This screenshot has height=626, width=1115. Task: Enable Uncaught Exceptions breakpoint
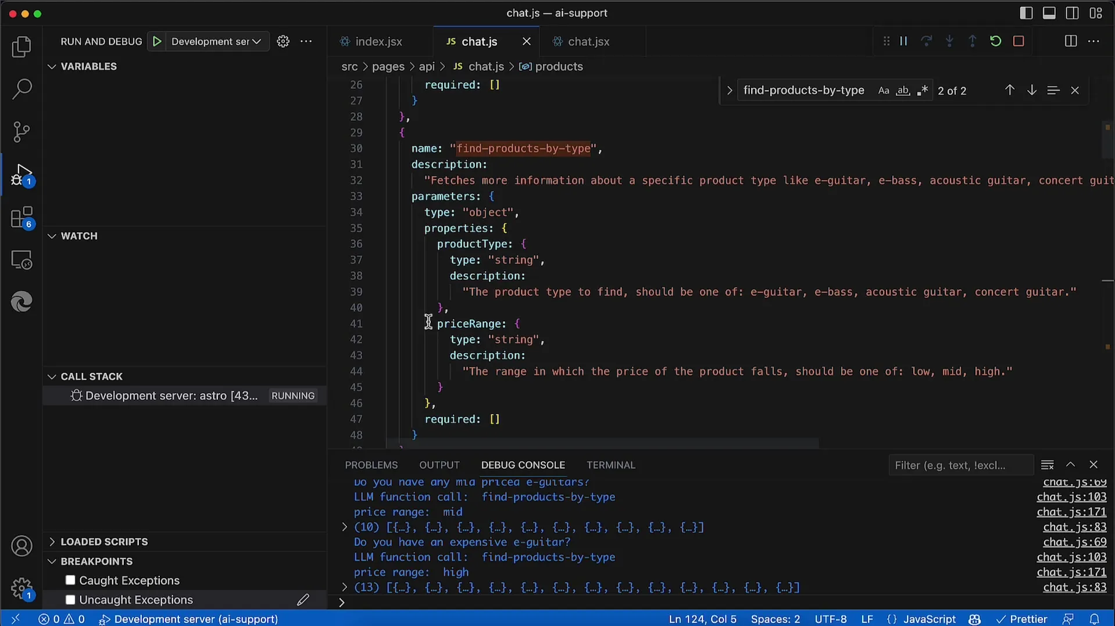(70, 600)
